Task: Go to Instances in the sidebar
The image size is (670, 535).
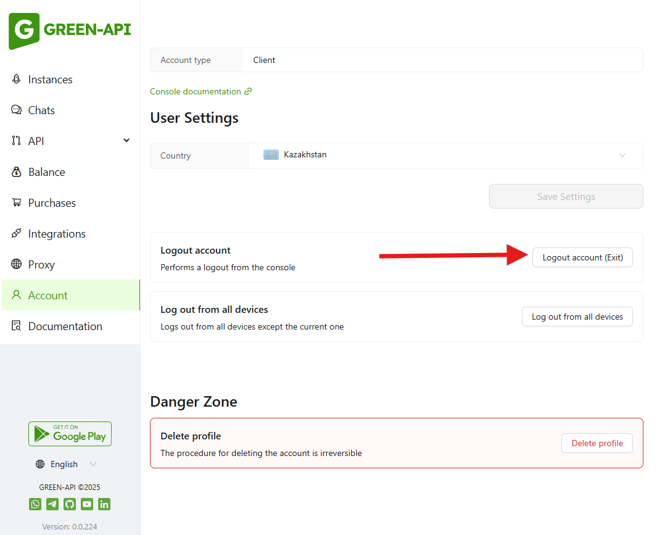Action: pos(50,80)
